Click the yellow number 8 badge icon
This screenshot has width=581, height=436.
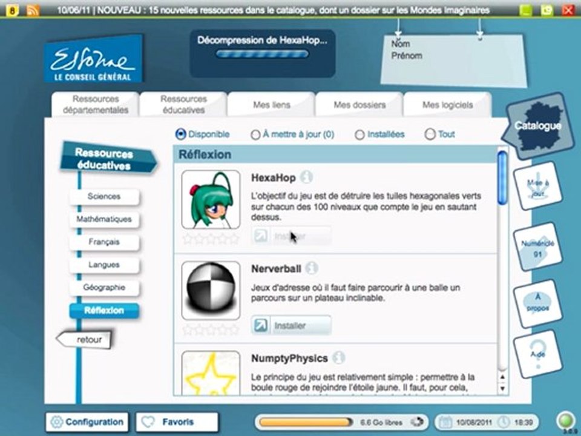pyautogui.click(x=12, y=10)
